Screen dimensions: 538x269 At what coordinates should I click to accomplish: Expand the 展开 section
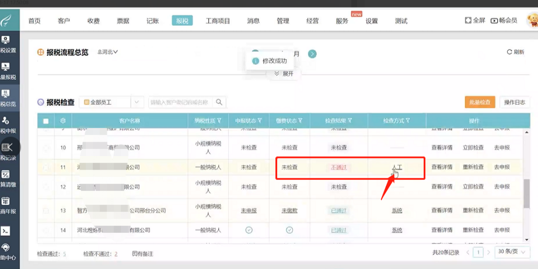point(284,74)
